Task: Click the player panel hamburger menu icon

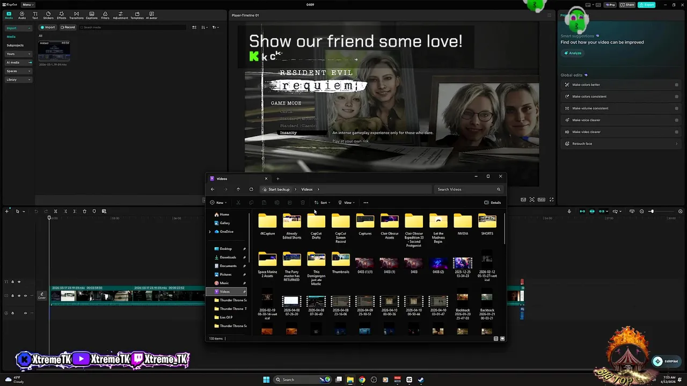Action: 549,15
